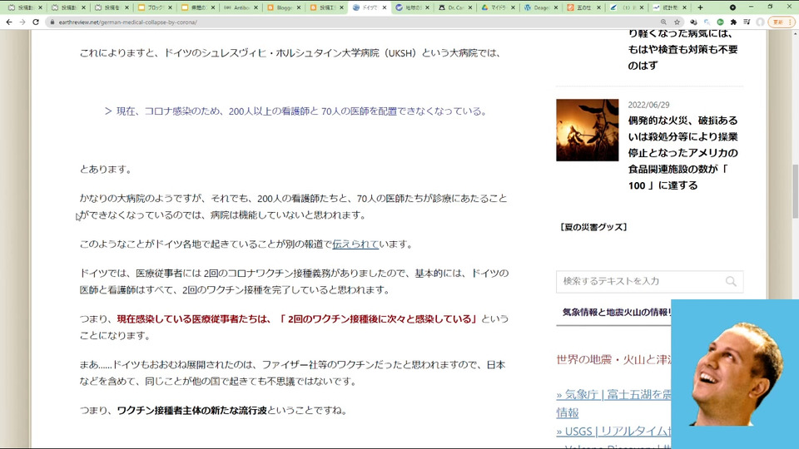The height and width of the screenshot is (449, 799).
Task: Click the 気象情報と地震火山の情報 widget tab
Action: [x=617, y=312]
